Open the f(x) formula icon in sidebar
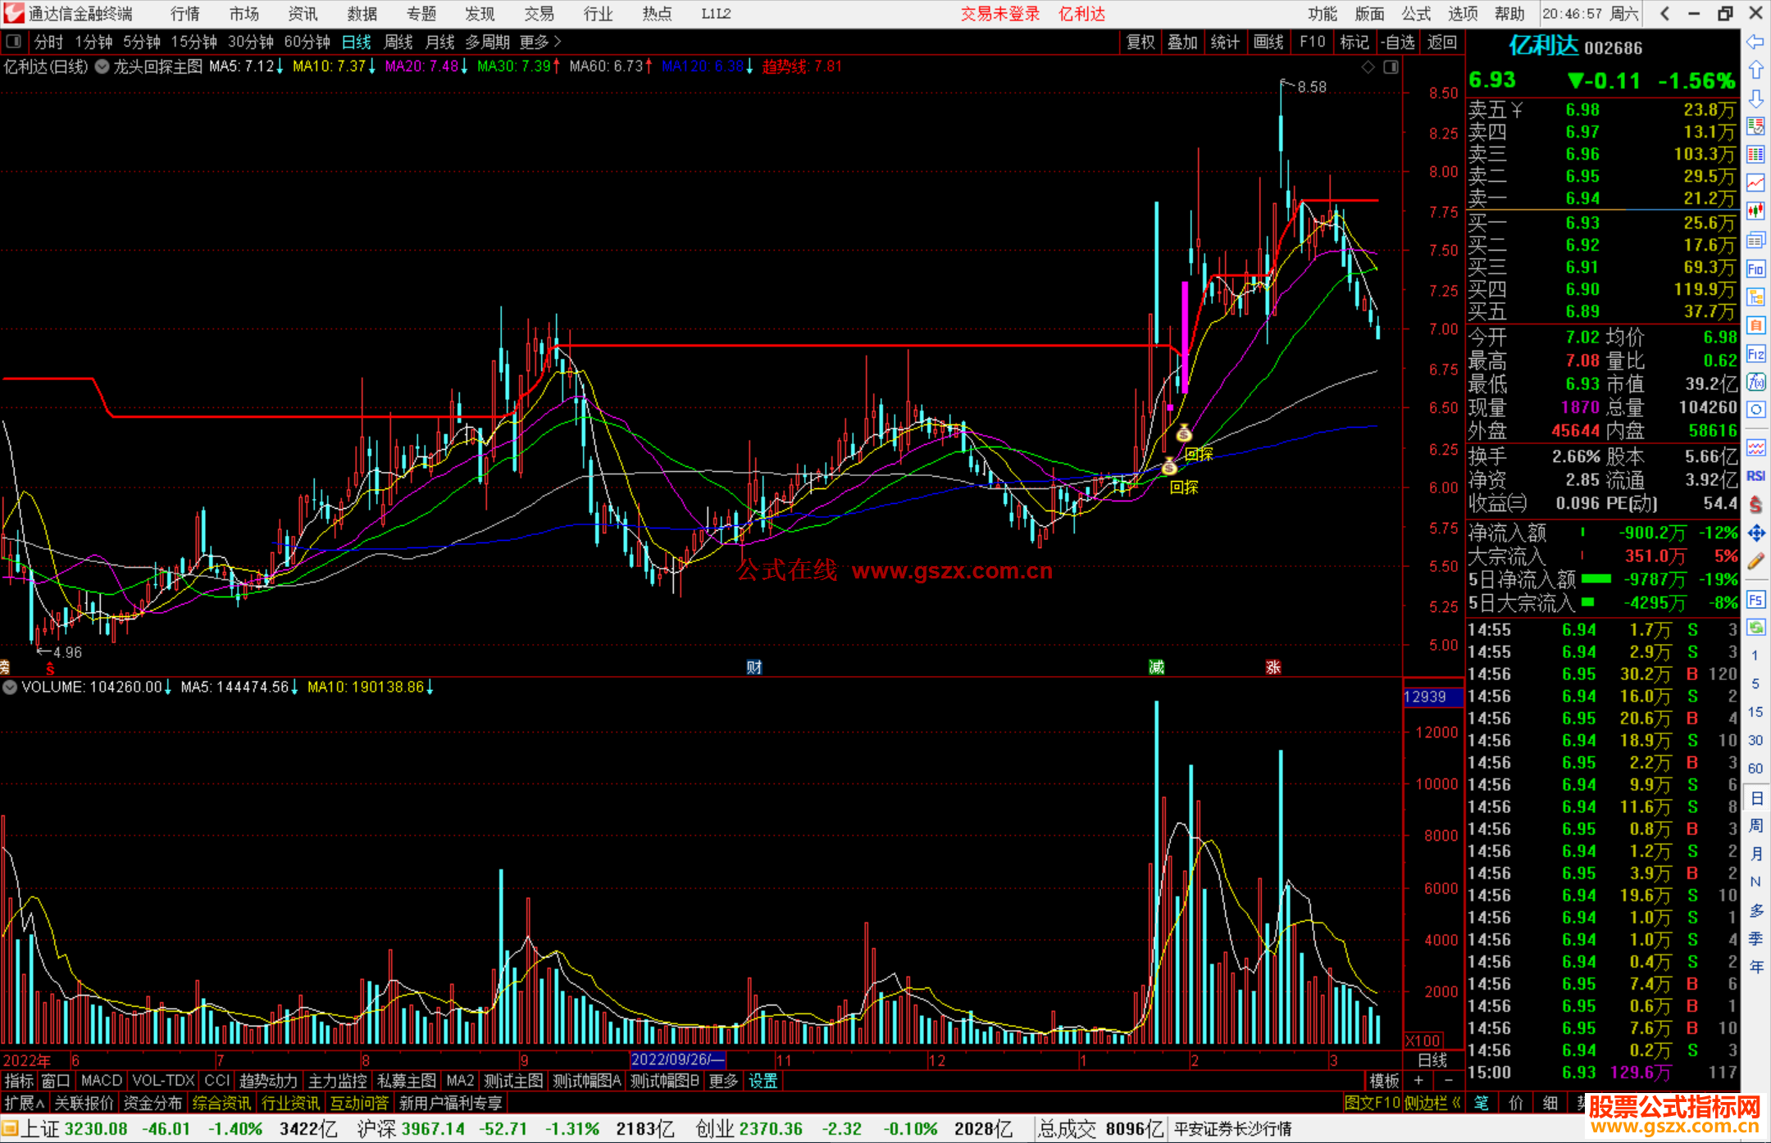This screenshot has width=1771, height=1143. coord(1755,382)
